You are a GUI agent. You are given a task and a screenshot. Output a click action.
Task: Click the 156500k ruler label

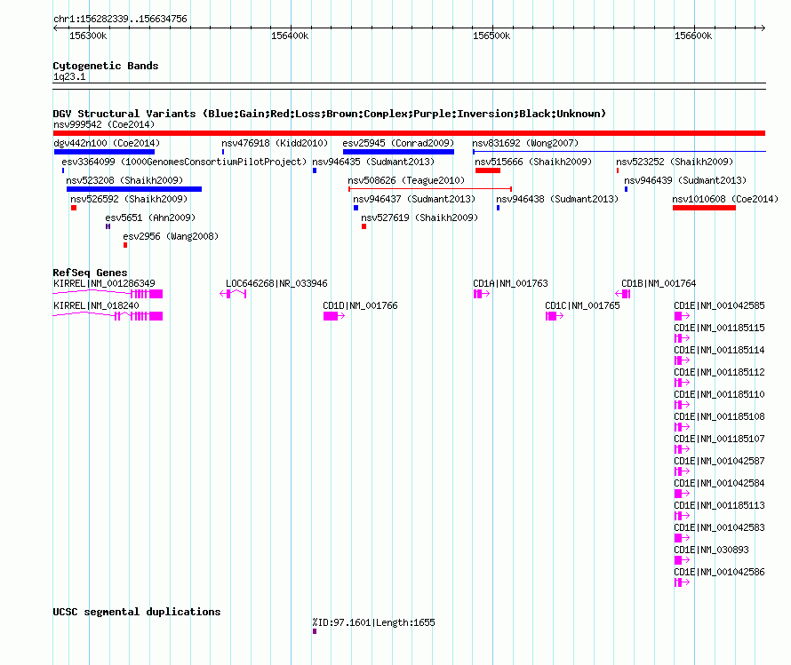(491, 36)
